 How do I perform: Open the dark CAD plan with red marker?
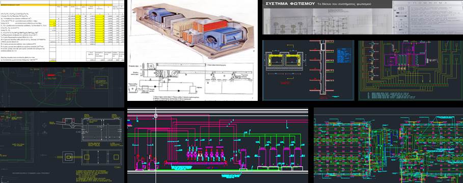(62, 87)
